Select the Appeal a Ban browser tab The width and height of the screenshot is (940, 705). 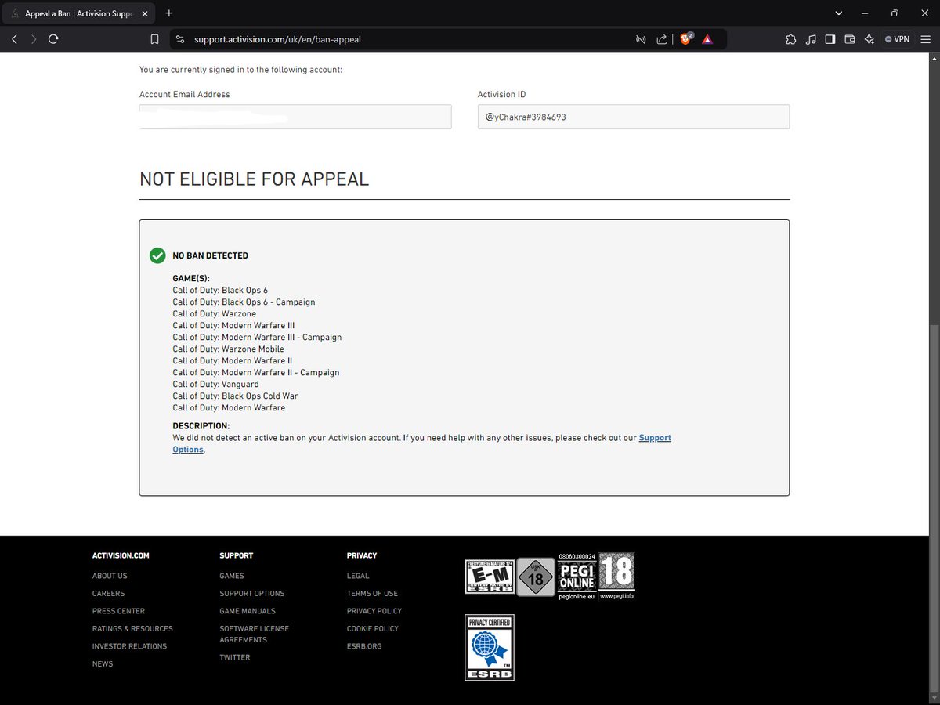tap(78, 14)
